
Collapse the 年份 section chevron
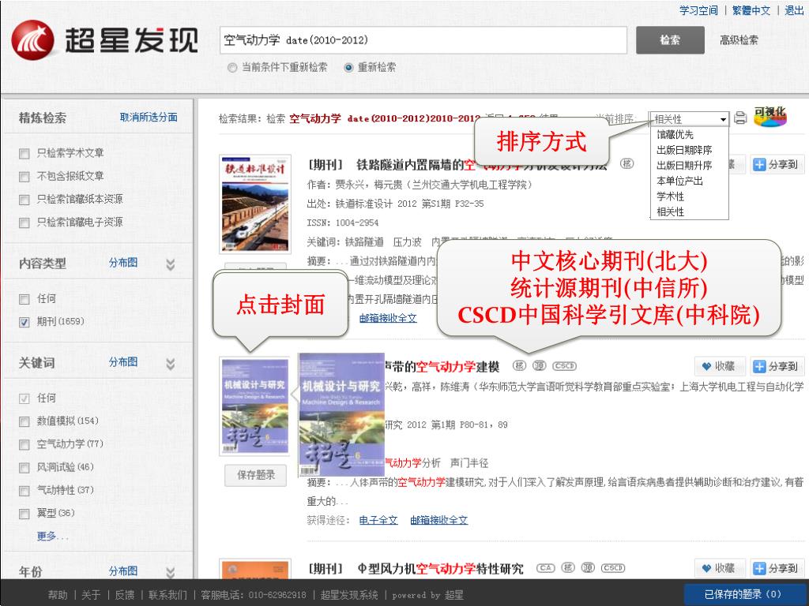(171, 573)
